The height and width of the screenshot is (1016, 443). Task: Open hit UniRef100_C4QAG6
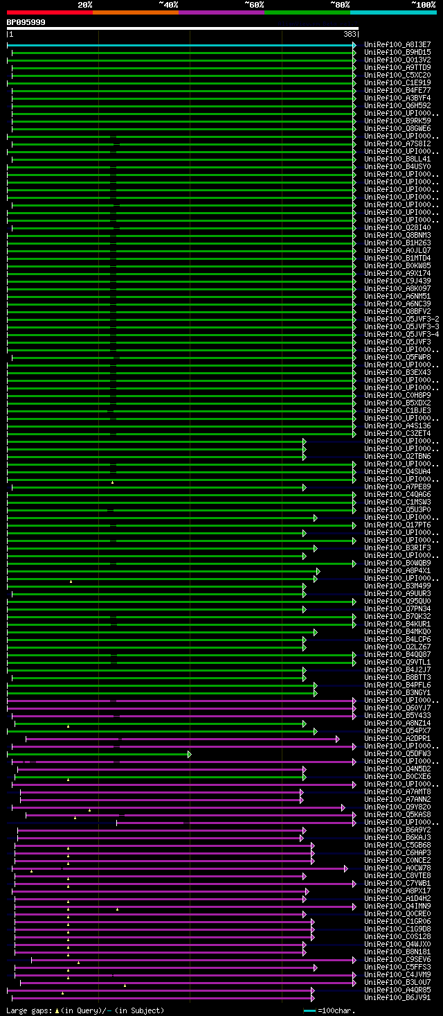coord(397,494)
